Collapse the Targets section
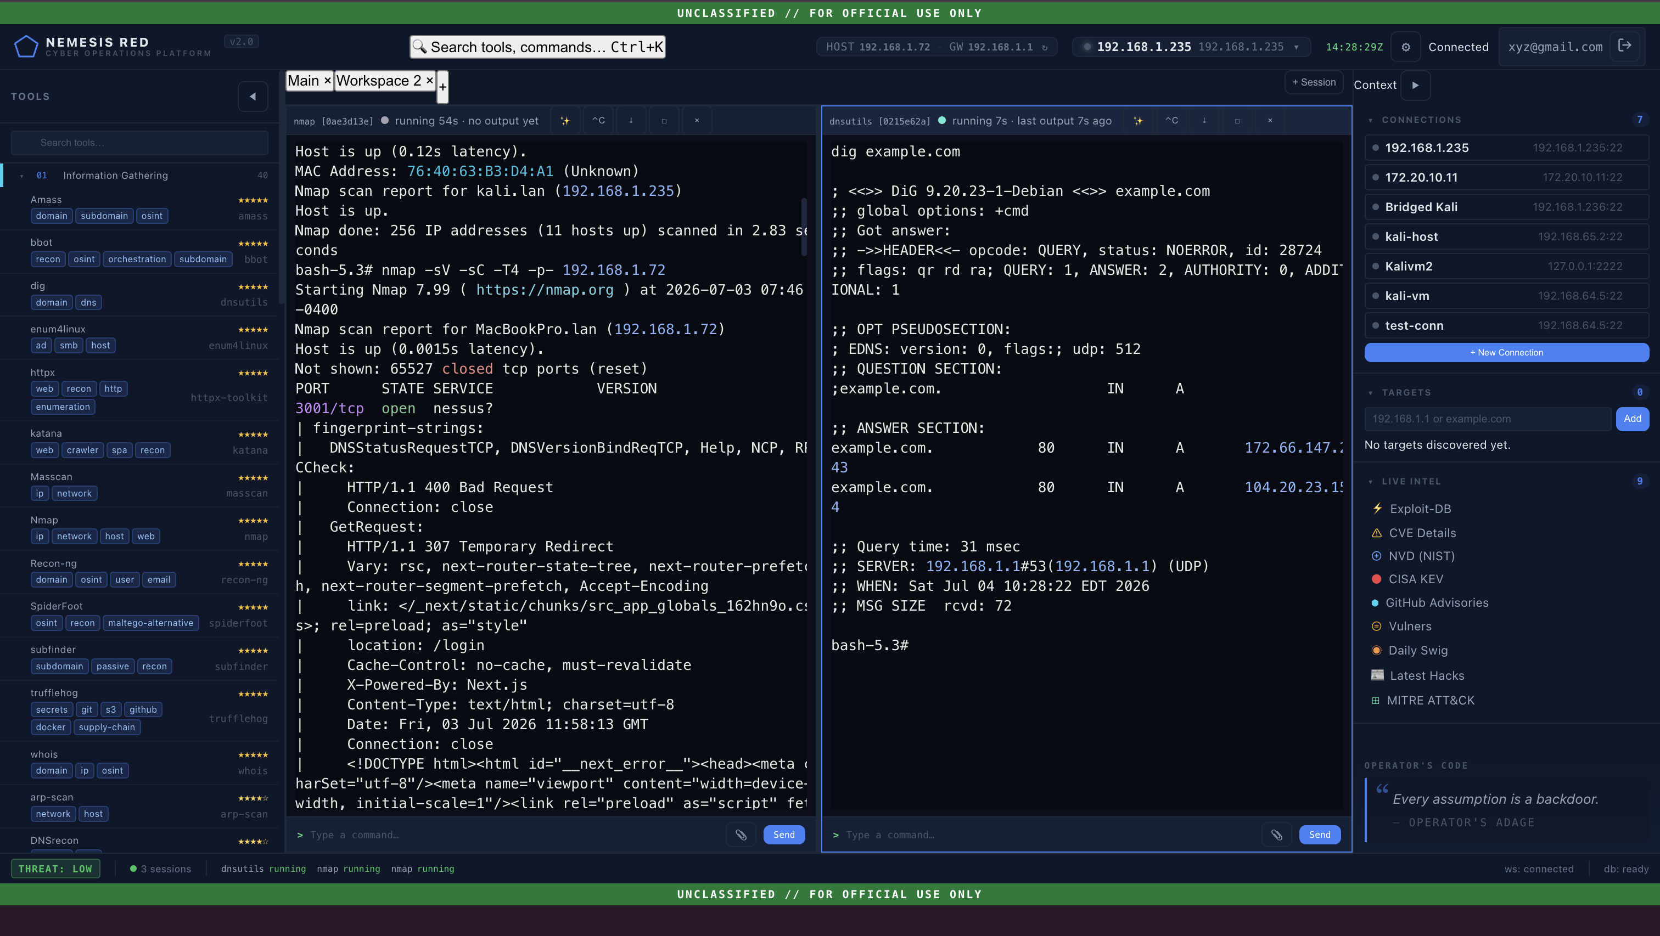The width and height of the screenshot is (1660, 936). [1371, 393]
